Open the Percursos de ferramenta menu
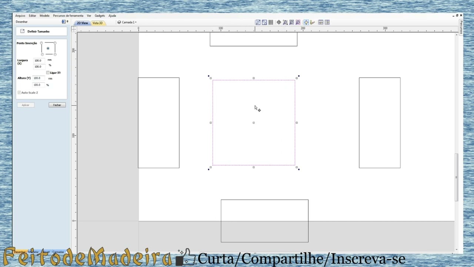This screenshot has height=267, width=474. pyautogui.click(x=68, y=16)
